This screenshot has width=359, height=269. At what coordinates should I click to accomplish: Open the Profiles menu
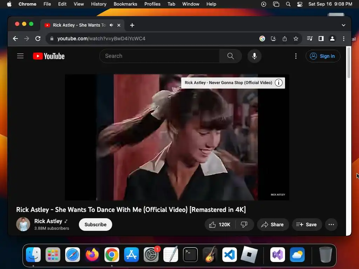pos(152,4)
